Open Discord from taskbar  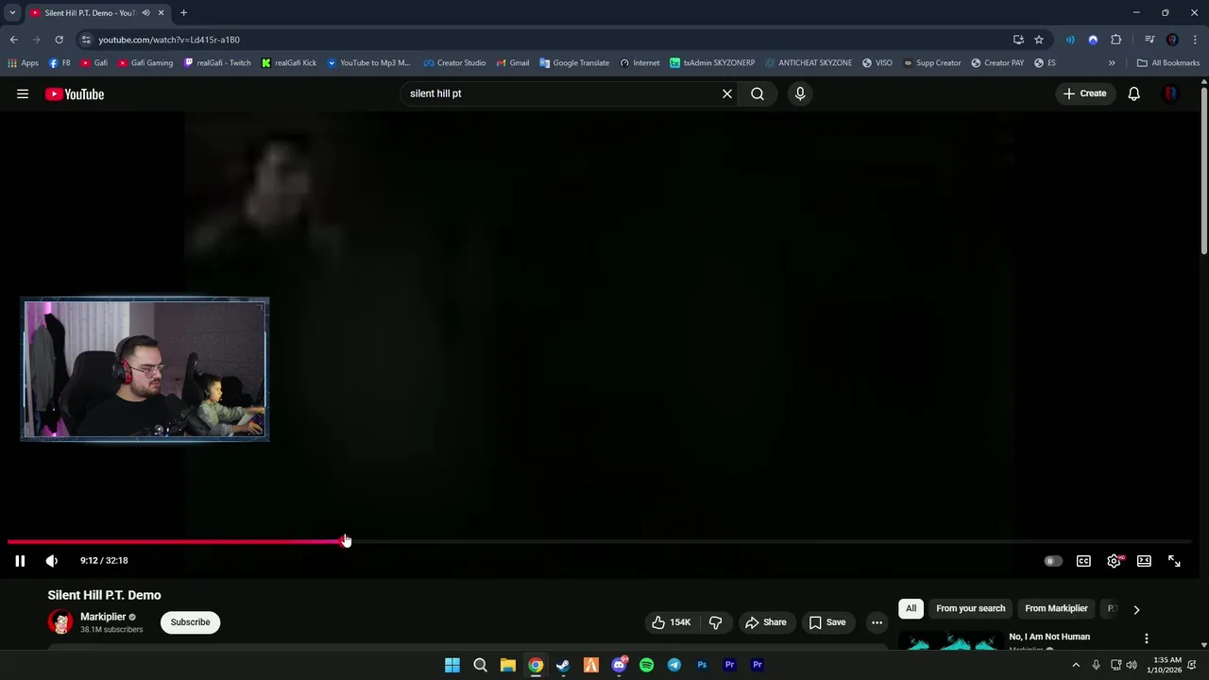(x=619, y=665)
